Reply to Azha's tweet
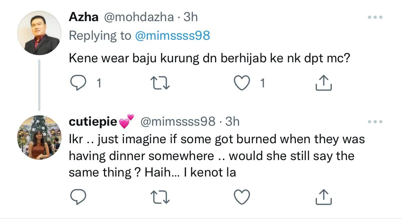The image size is (402, 222). click(77, 83)
